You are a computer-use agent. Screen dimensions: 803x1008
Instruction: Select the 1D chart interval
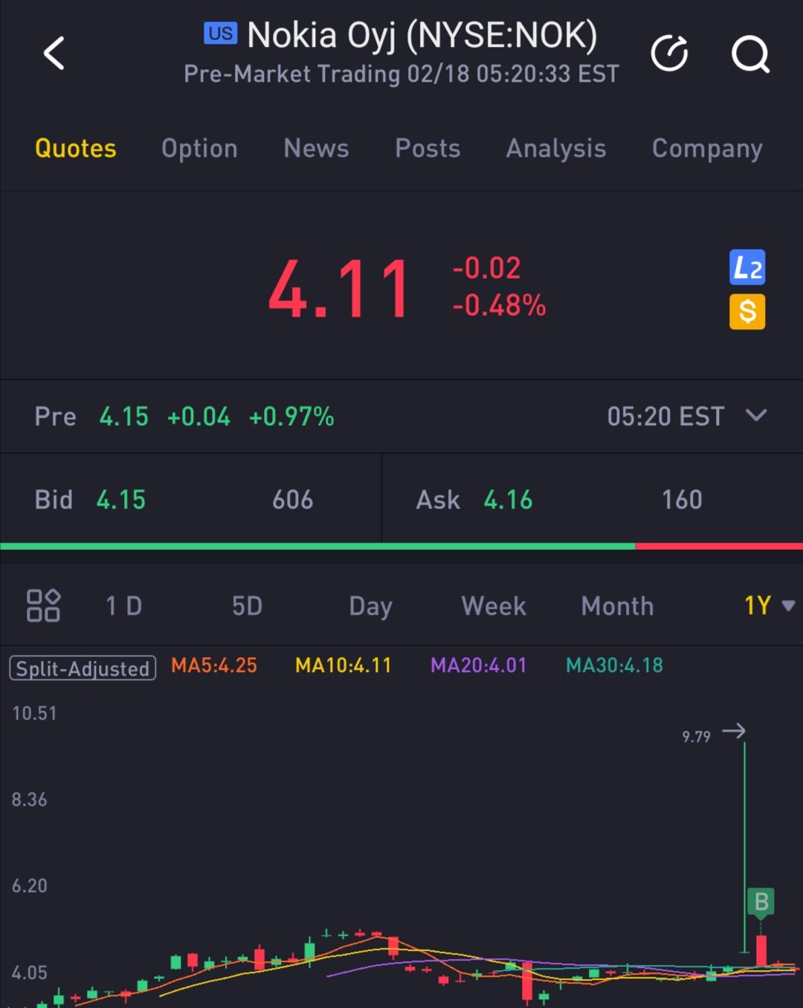point(123,606)
